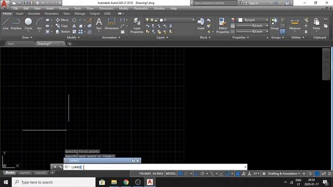Toggle the grid display in status bar
The height and width of the screenshot is (187, 333).
pyautogui.click(x=181, y=173)
